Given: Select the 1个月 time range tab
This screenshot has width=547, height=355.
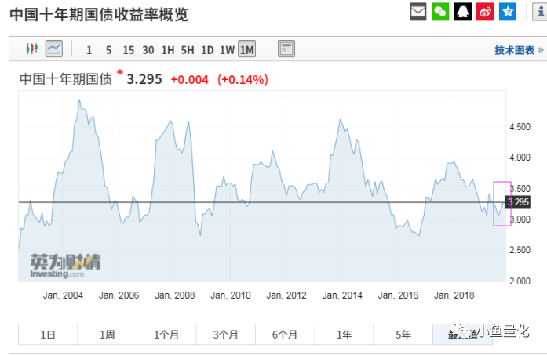Looking at the screenshot, I should tap(166, 335).
